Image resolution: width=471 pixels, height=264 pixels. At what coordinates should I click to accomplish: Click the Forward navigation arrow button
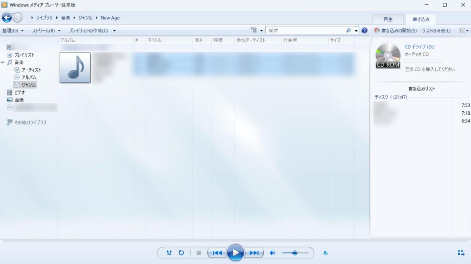point(17,18)
